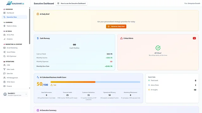Click the sidebar scroll up arrow
The image size is (202, 113).
pyautogui.click(x=29, y=8)
